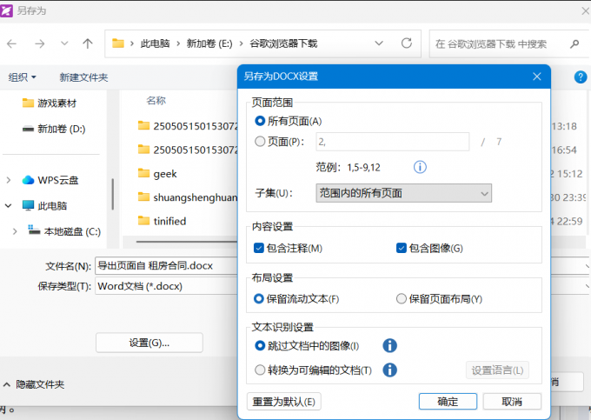Viewport: 591px width, 420px height.
Task: Click the info icon beside 范例
Action: pos(420,167)
